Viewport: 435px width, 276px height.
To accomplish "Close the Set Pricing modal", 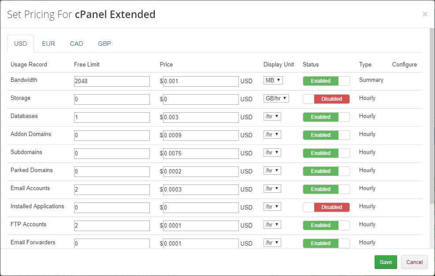I will [424, 14].
